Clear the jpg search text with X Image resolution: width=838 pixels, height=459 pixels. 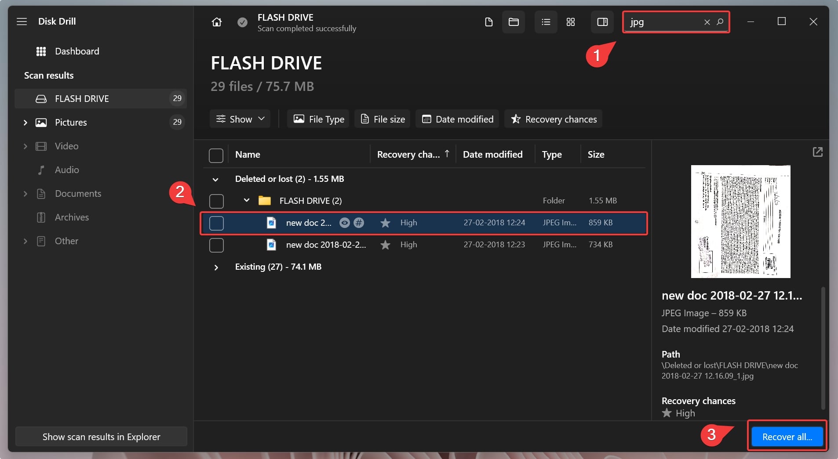click(707, 22)
